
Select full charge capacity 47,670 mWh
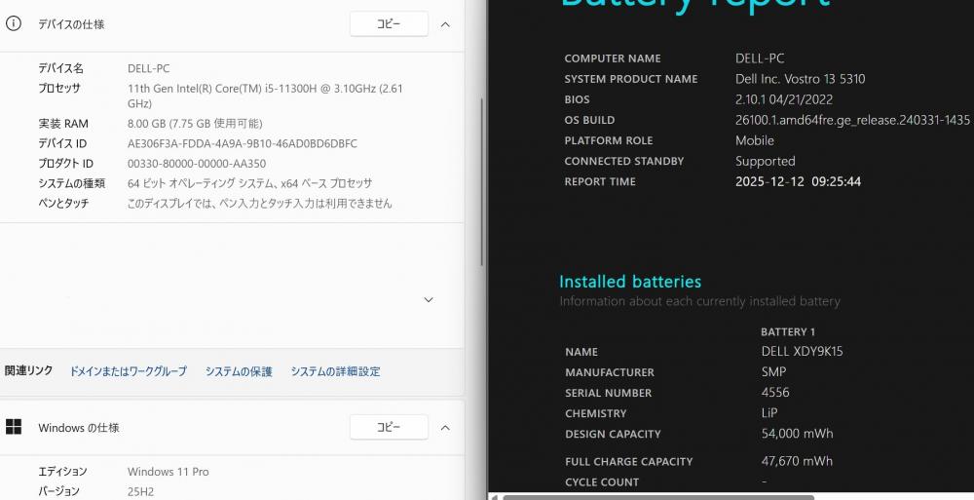point(797,461)
